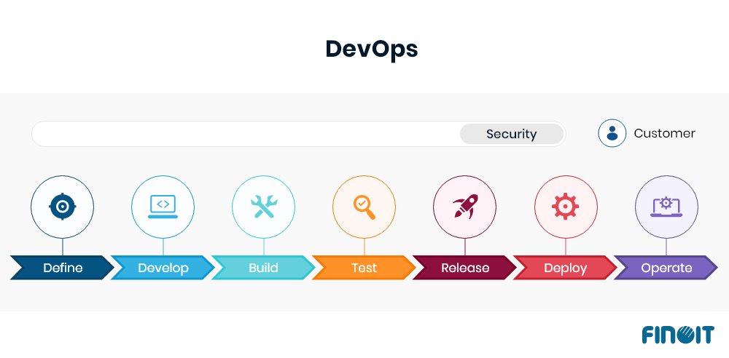Click inside the long Security bar
729x358 pixels.
298,134
